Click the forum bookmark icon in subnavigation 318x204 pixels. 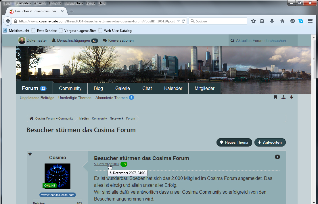click(x=275, y=97)
